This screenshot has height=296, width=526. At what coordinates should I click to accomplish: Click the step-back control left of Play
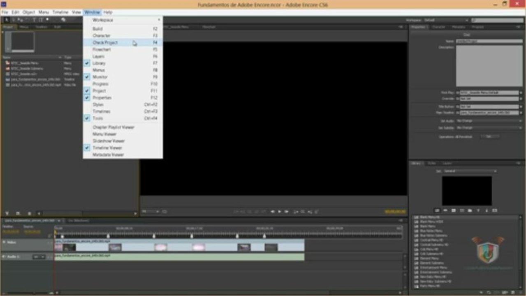tap(272, 211)
